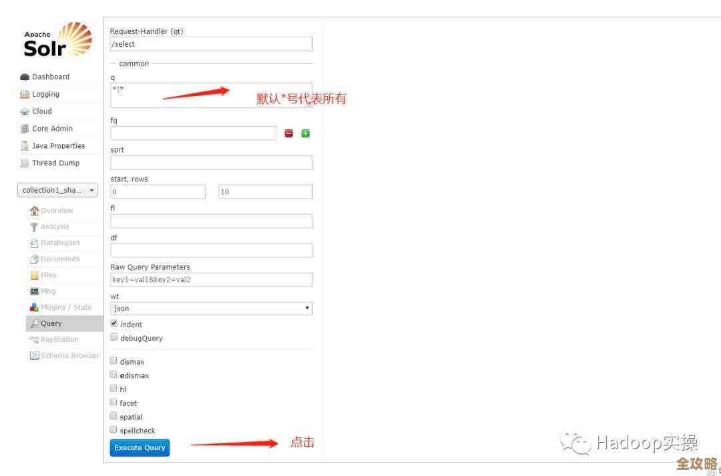
Task: Focus the Request-Handler (qt) input field
Action: [211, 44]
